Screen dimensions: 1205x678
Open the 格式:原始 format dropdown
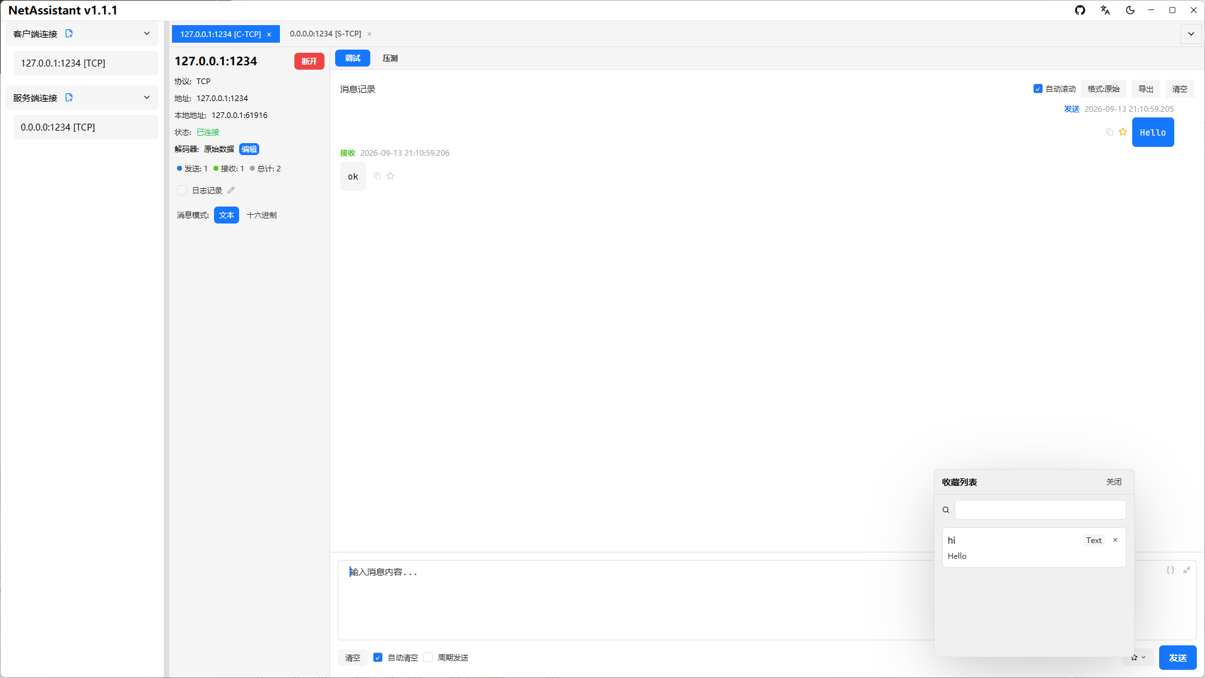[1103, 89]
